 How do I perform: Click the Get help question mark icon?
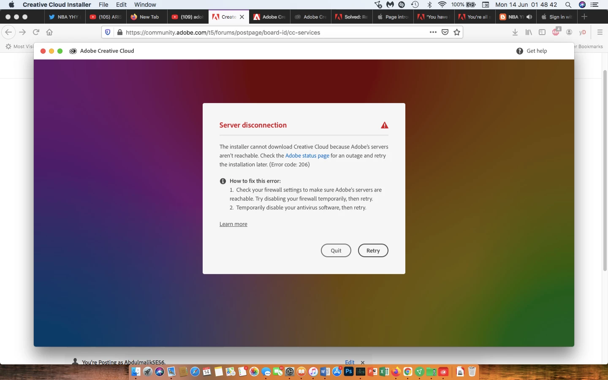click(519, 51)
